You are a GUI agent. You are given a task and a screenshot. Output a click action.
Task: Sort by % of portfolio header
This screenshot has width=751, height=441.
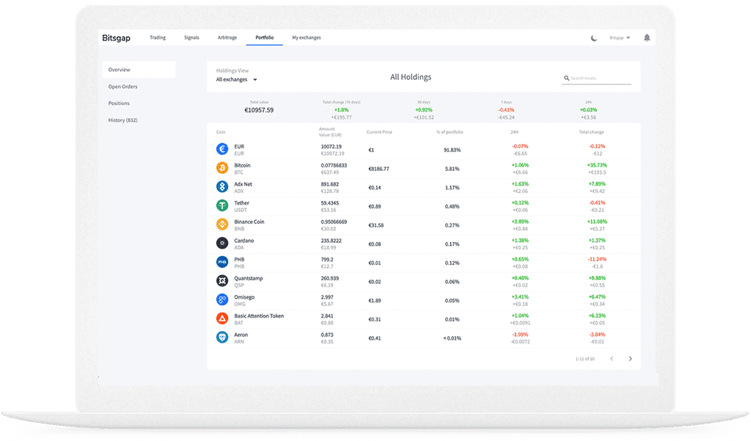450,132
